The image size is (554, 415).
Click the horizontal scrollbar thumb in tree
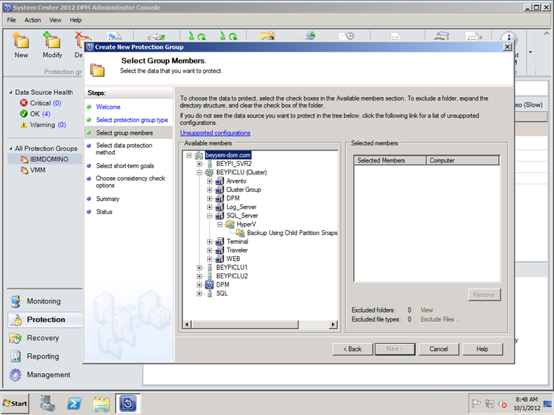[245, 324]
